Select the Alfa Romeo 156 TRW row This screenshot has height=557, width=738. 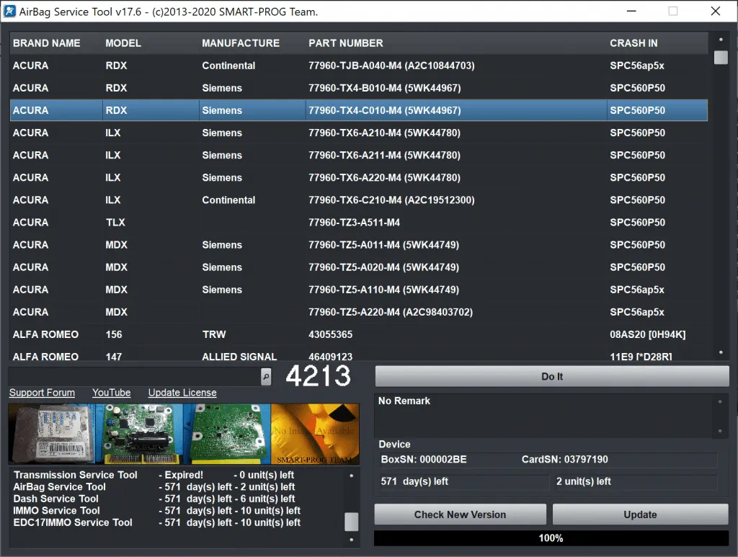click(x=353, y=334)
